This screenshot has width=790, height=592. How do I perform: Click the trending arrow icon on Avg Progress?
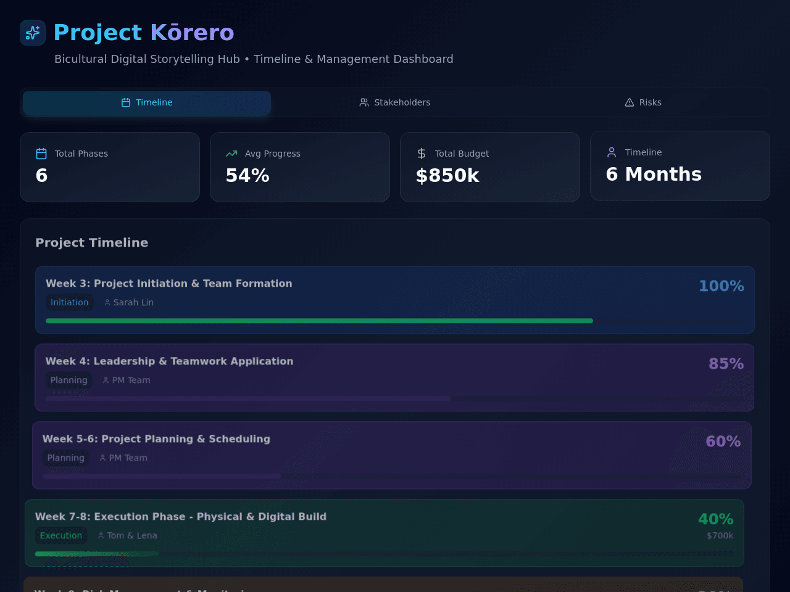tap(231, 154)
